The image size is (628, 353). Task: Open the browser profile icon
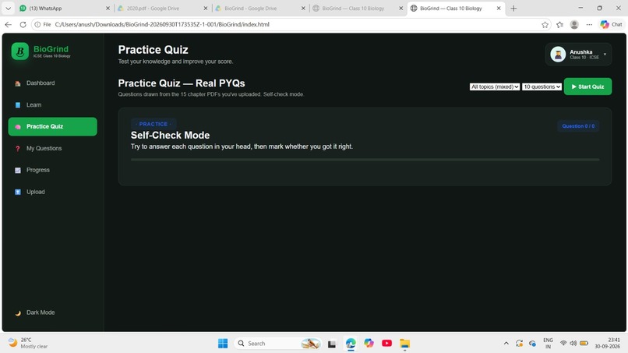pyautogui.click(x=574, y=24)
